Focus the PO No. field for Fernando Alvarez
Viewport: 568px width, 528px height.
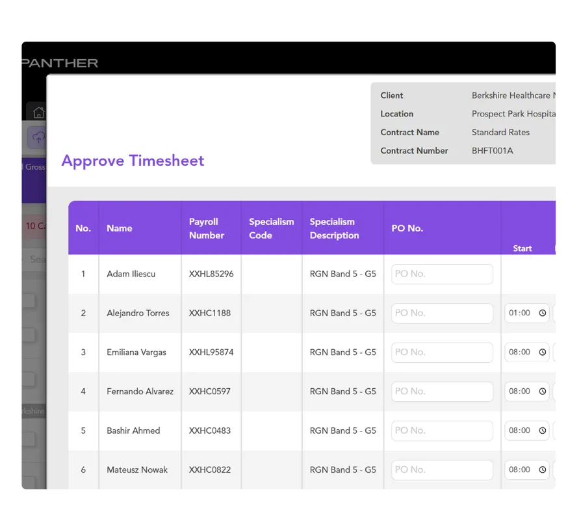[442, 391]
